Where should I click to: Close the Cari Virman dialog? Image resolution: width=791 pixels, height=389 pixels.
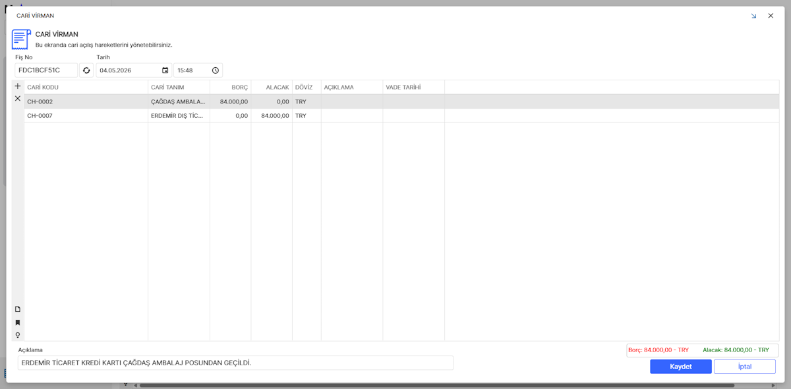[771, 16]
